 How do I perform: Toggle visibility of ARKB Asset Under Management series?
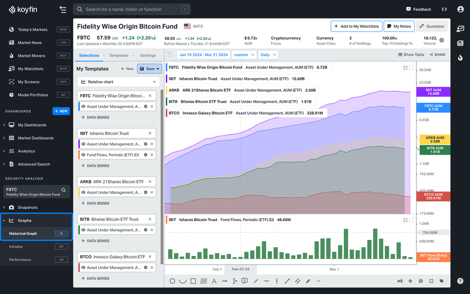point(83,192)
